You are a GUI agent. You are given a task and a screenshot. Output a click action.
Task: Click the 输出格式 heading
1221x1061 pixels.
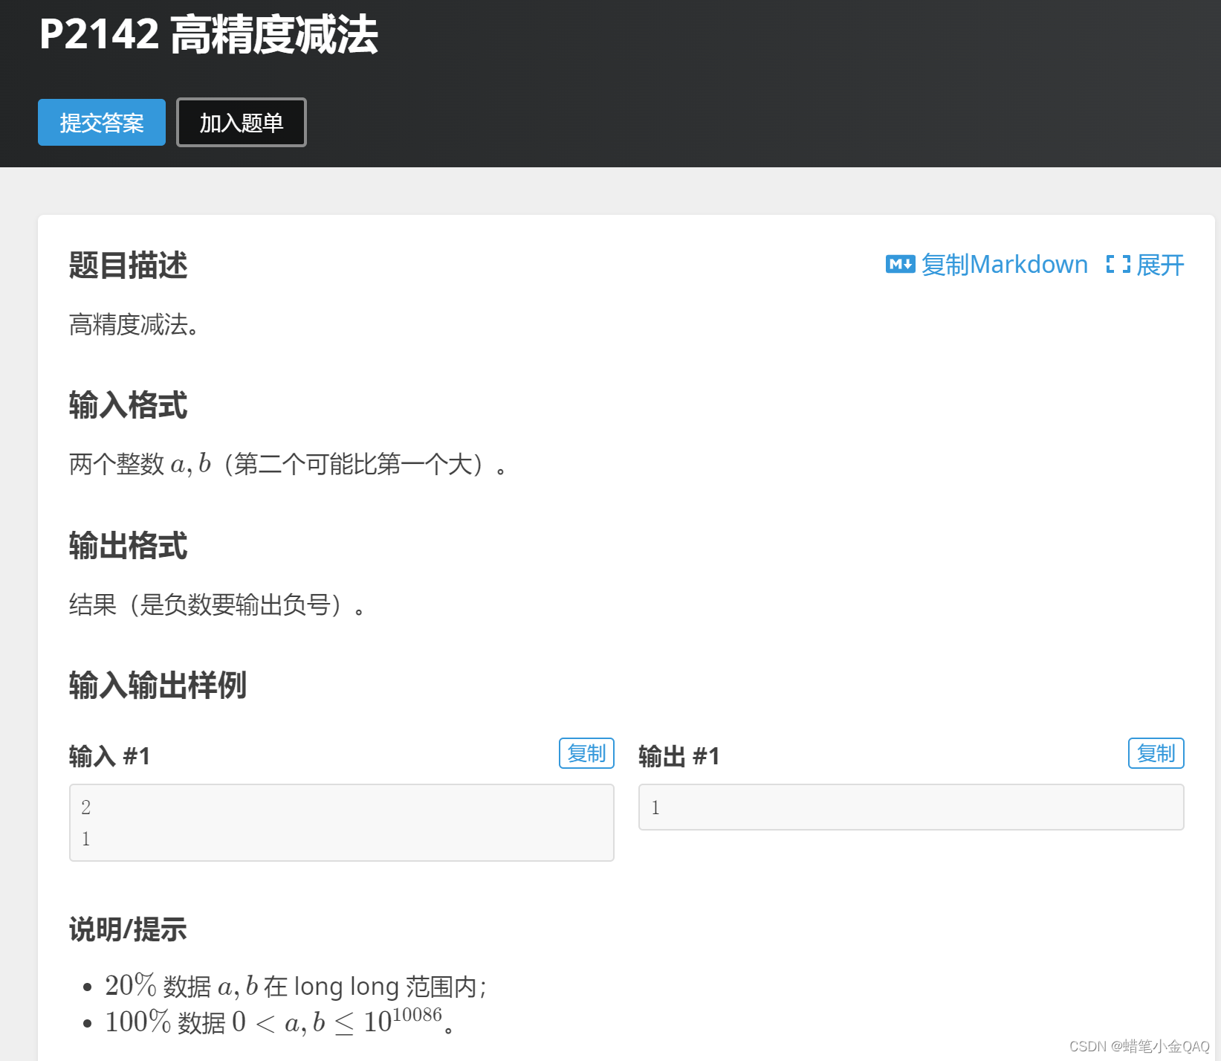click(x=128, y=546)
